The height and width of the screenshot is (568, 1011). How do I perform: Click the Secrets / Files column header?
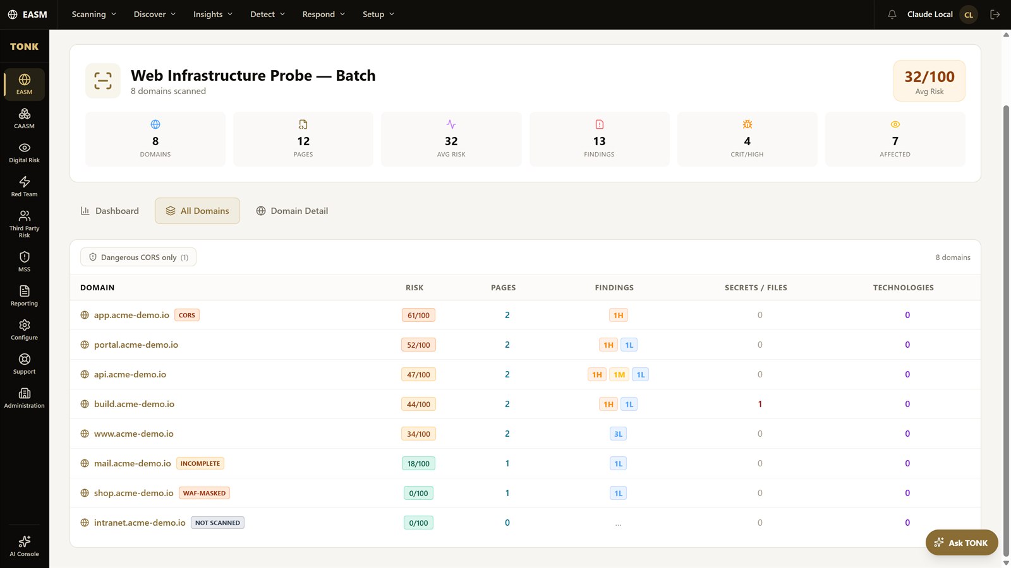756,287
